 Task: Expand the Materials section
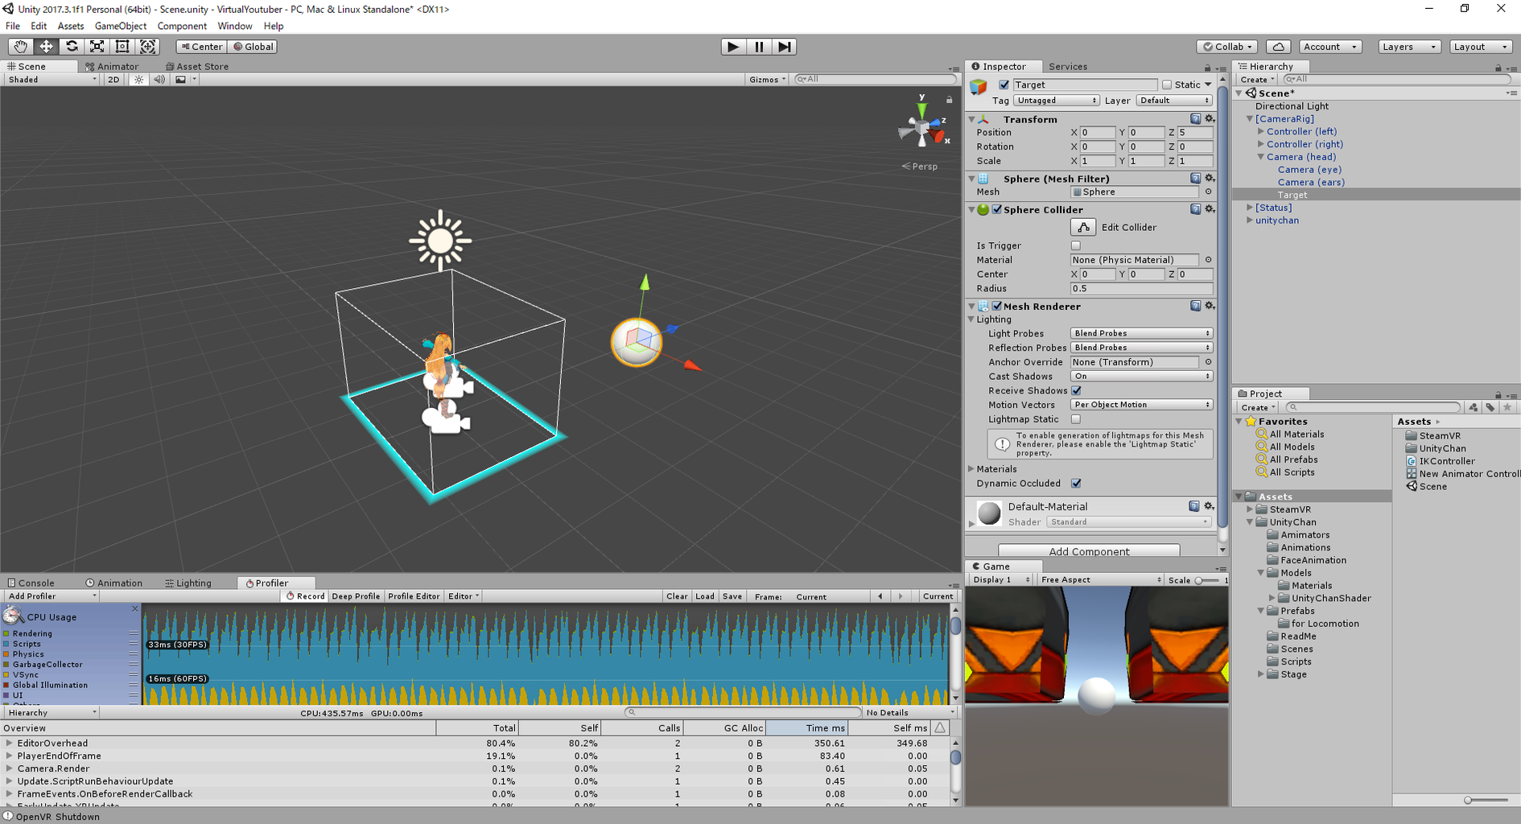[x=971, y=469]
